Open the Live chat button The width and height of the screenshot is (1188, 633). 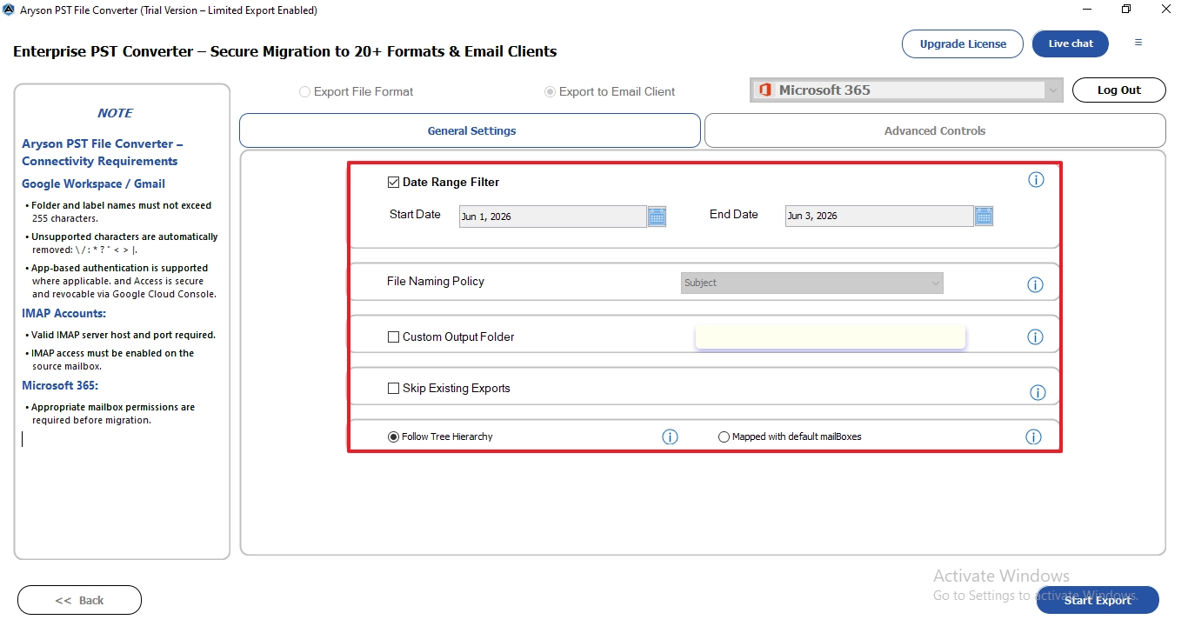click(1071, 43)
